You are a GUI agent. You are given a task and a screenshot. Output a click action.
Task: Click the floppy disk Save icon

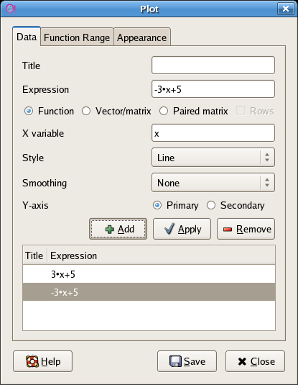[175, 361]
